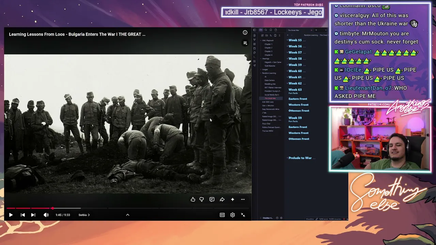Open Obsidian vault settings gear

(281, 218)
